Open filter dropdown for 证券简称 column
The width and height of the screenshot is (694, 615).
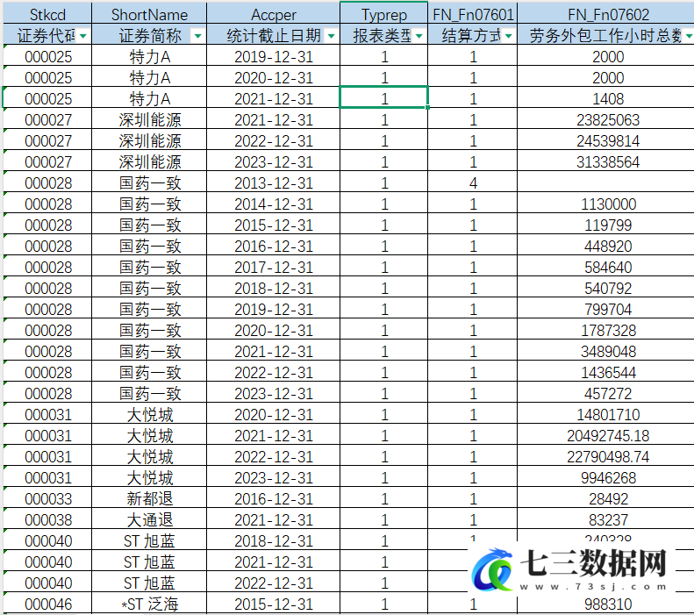[197, 36]
